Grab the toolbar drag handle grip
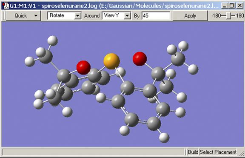This screenshot has width=245, height=158. pos(4,16)
